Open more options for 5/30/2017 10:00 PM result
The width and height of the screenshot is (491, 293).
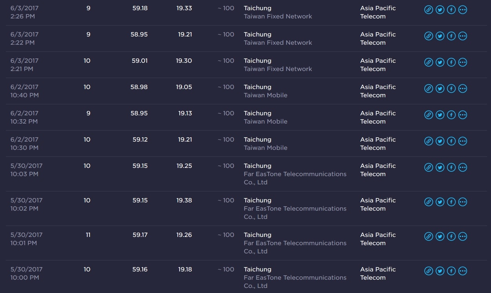click(463, 271)
